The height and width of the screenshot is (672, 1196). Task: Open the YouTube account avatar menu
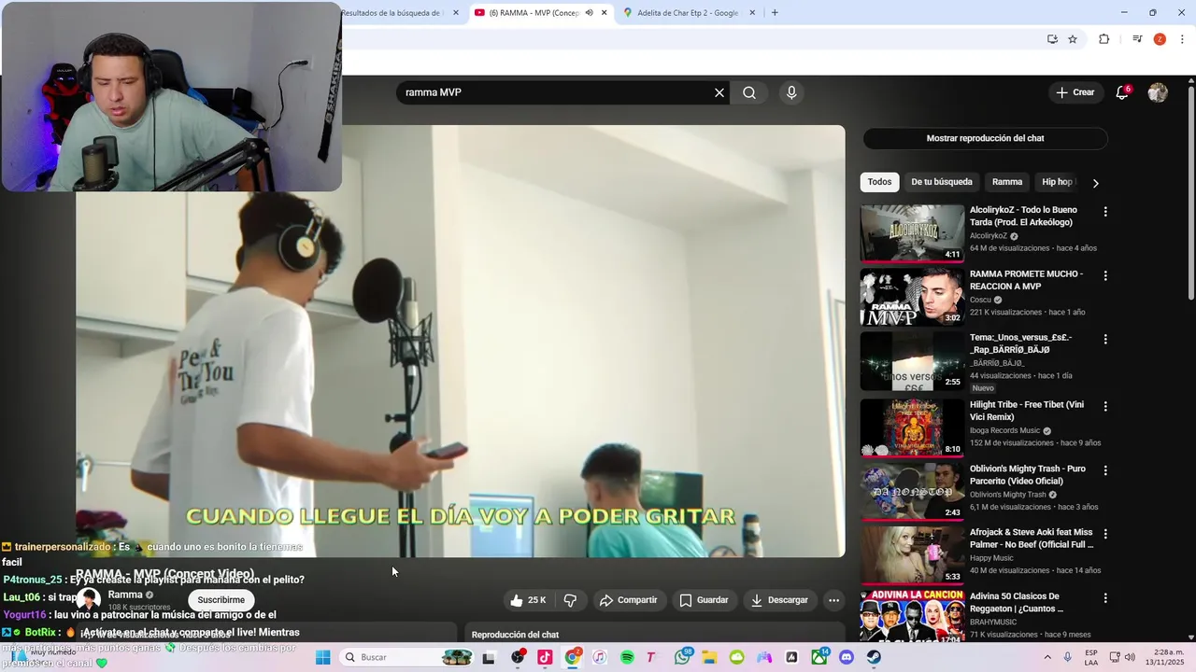[x=1158, y=92]
